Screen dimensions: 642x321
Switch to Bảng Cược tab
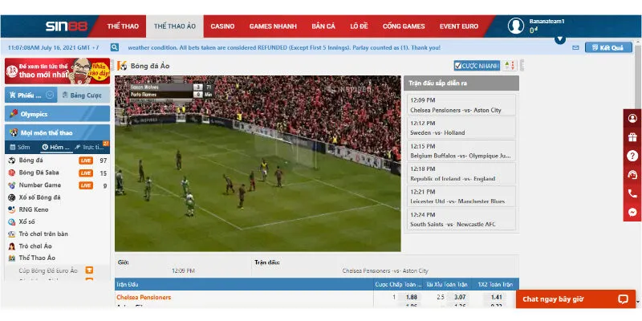click(83, 95)
